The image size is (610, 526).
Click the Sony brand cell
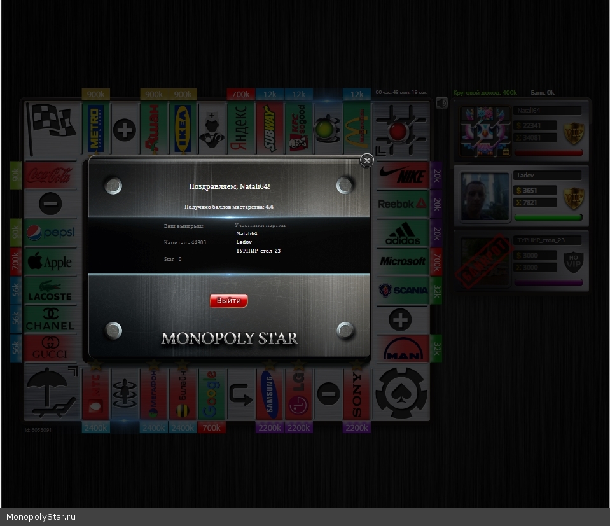[x=357, y=394]
